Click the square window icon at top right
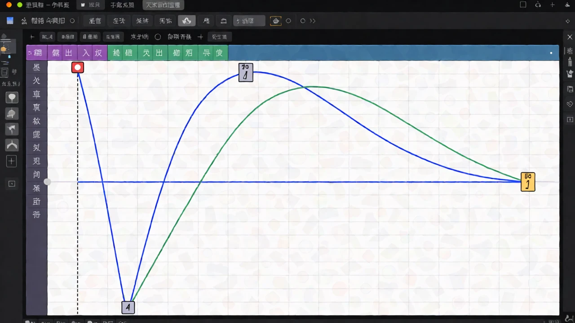575x323 pixels. click(523, 4)
